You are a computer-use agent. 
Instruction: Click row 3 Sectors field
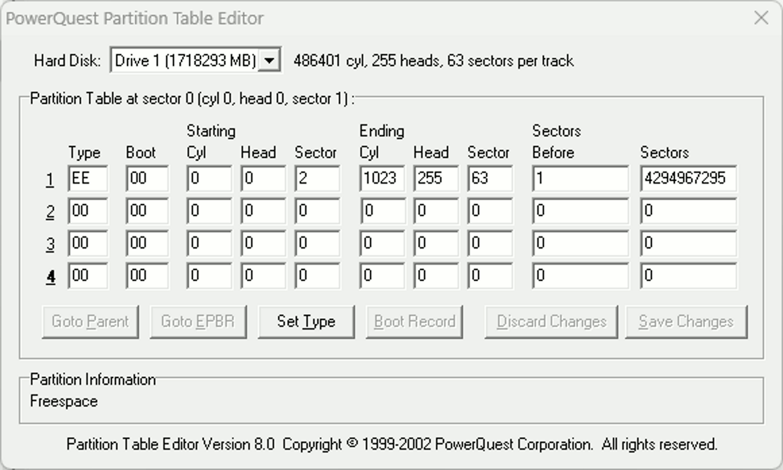(x=688, y=243)
